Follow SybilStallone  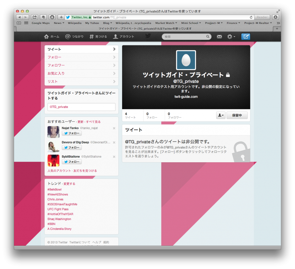pos(72,162)
